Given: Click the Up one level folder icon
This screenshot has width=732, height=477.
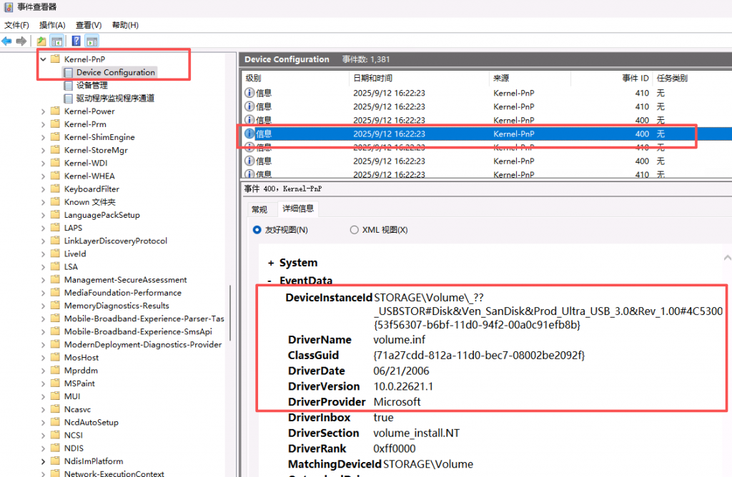Looking at the screenshot, I should [x=41, y=41].
